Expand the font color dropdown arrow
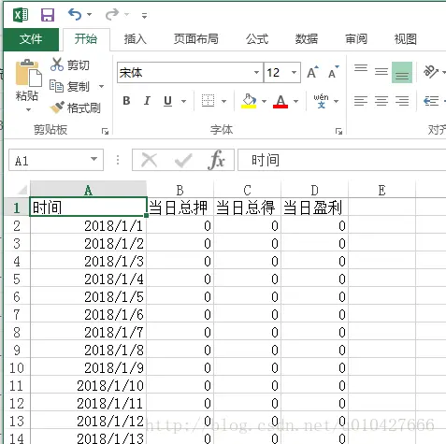446x444 pixels. point(295,101)
